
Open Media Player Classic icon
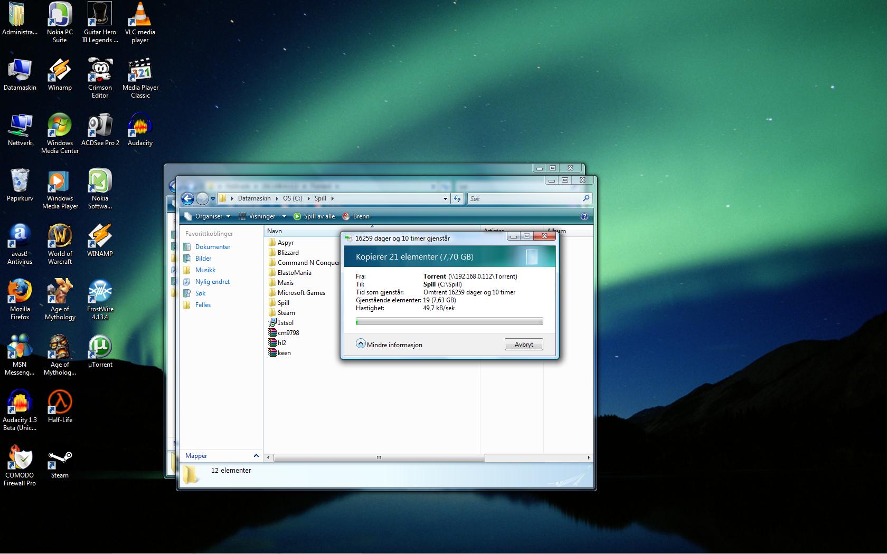click(140, 78)
